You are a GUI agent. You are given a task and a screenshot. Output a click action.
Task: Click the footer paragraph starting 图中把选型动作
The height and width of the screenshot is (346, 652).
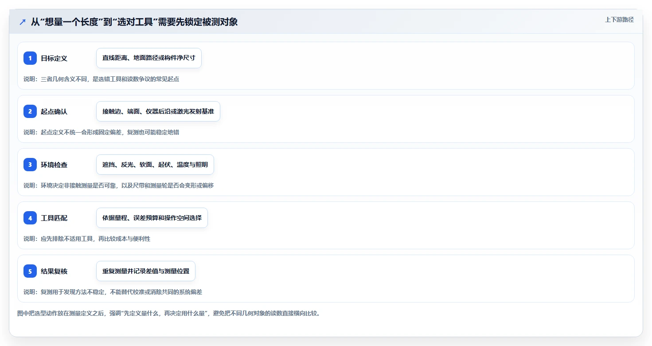169,313
